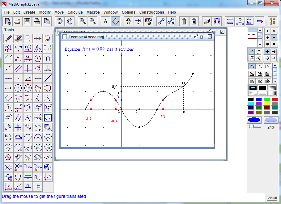The image size is (281, 204).
Task: Open the Macros menu
Action: (x=93, y=12)
